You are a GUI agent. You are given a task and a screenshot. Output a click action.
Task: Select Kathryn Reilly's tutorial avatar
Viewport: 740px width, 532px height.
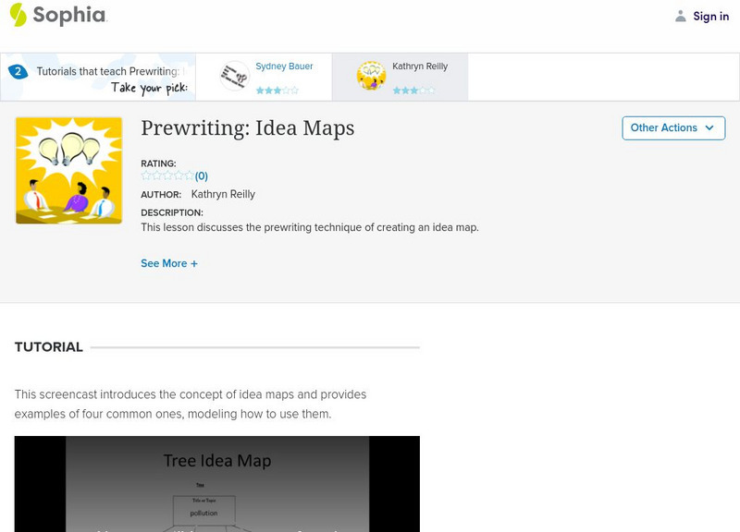(371, 76)
